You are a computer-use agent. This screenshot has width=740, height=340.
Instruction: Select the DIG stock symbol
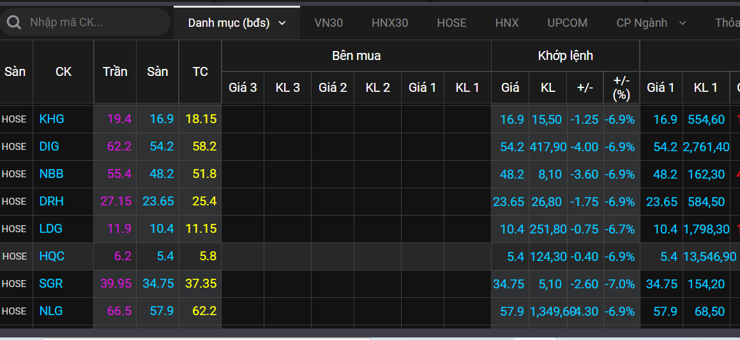(49, 147)
